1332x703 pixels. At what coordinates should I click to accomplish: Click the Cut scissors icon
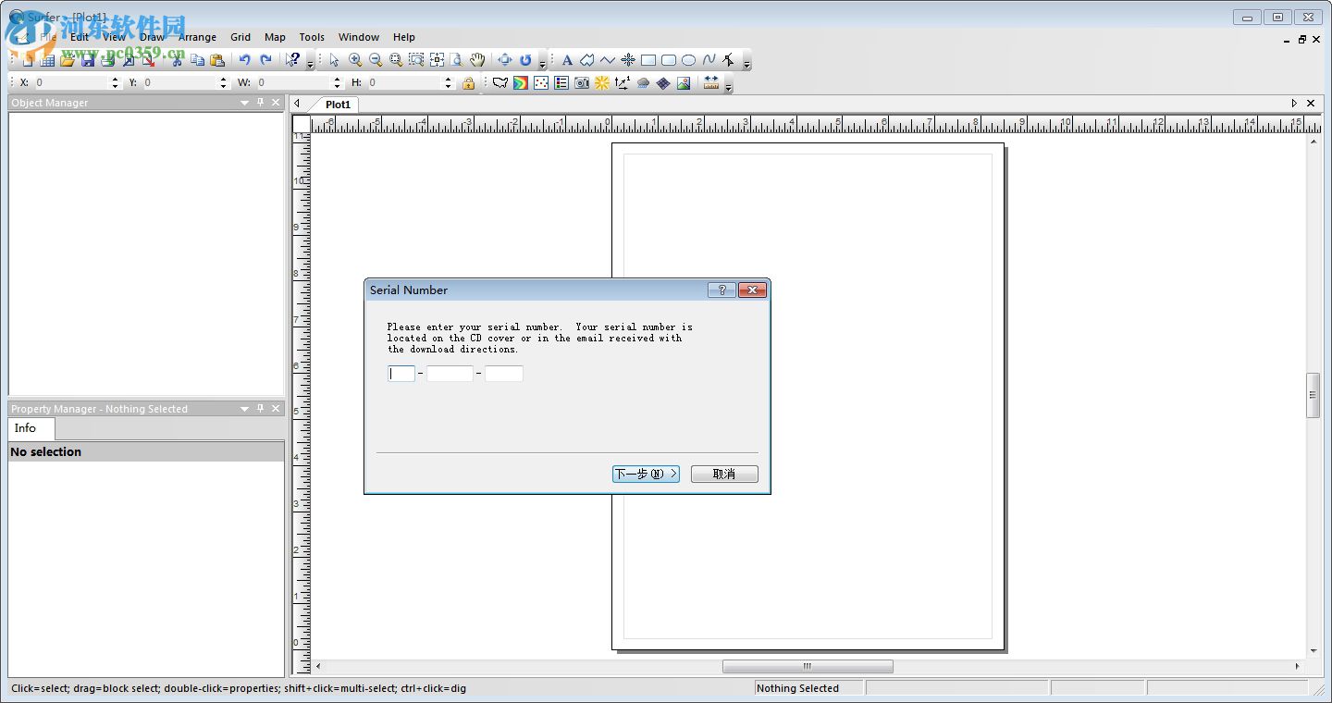click(176, 60)
